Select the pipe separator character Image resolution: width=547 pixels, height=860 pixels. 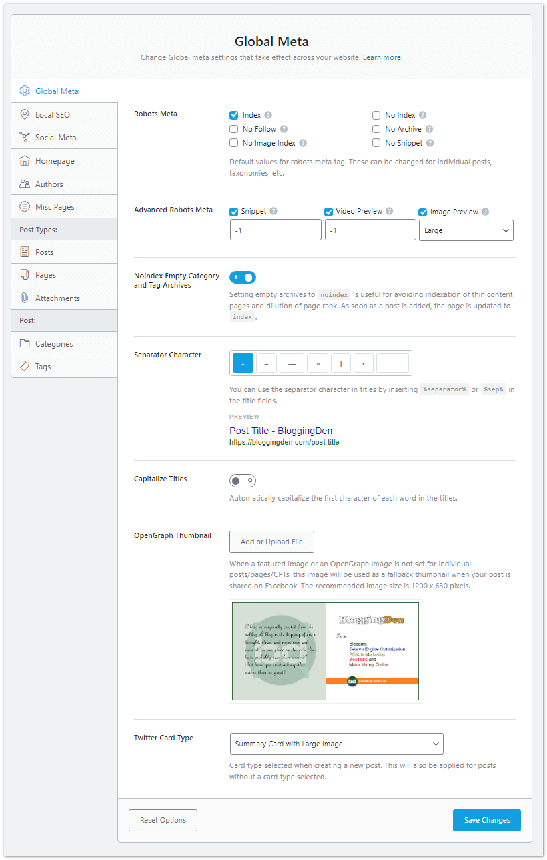point(341,364)
